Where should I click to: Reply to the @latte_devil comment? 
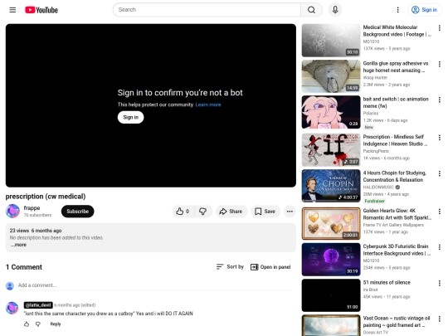point(56,324)
